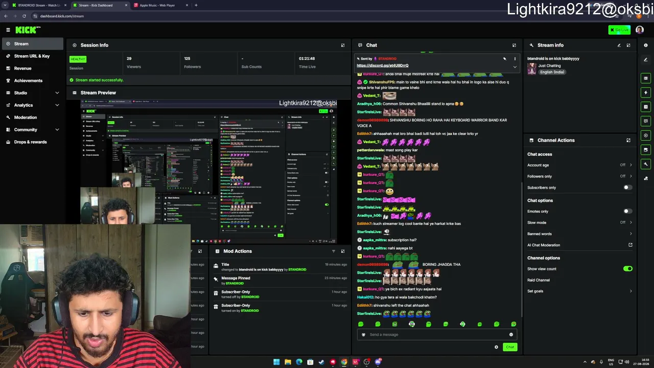
Task: Click the Go Live button
Action: pos(619,30)
